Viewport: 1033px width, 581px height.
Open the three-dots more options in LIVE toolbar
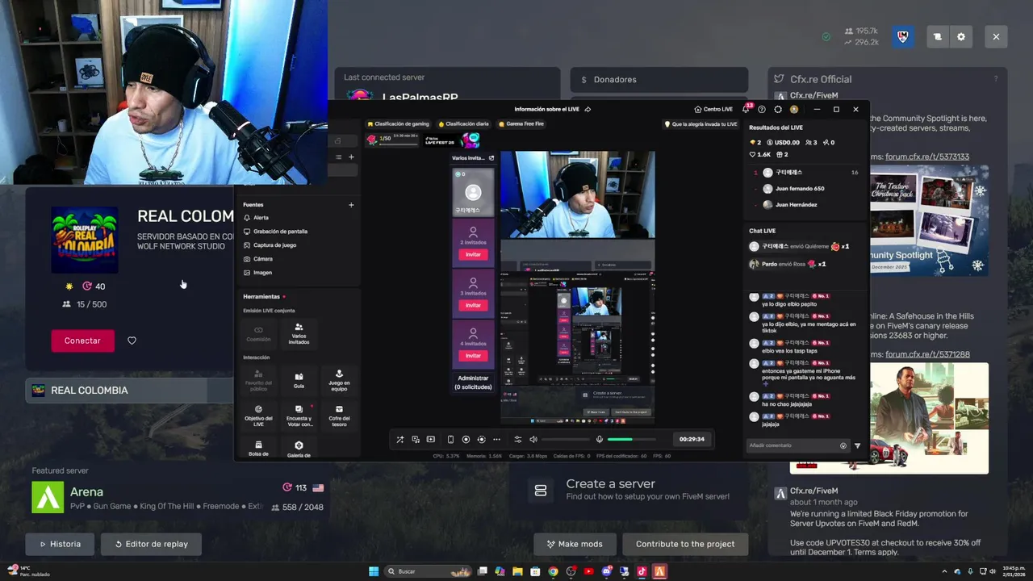(496, 439)
